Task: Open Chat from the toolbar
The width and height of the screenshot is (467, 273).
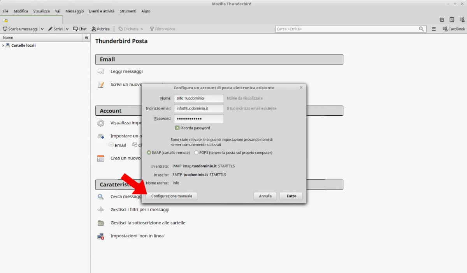Action: click(80, 29)
